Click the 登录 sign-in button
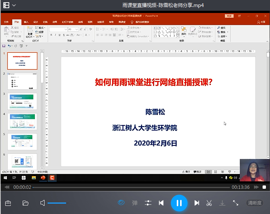 (x=229, y=16)
